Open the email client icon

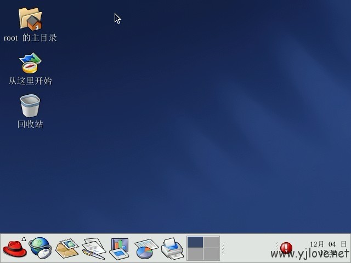point(67,248)
